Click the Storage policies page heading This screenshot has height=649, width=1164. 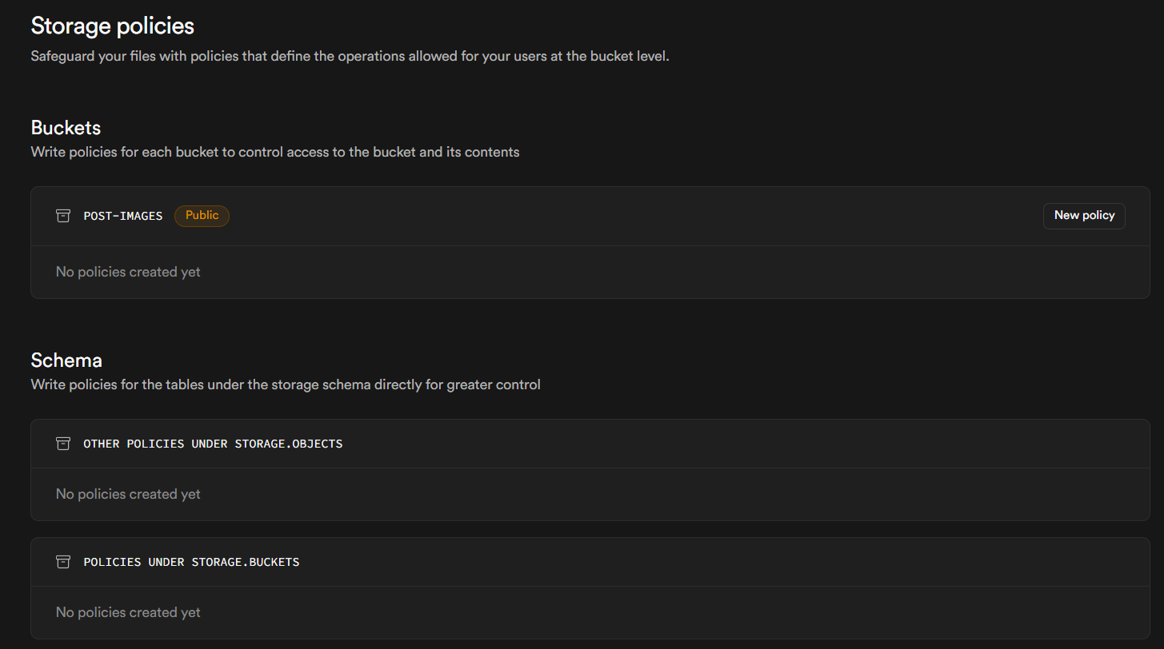[112, 26]
